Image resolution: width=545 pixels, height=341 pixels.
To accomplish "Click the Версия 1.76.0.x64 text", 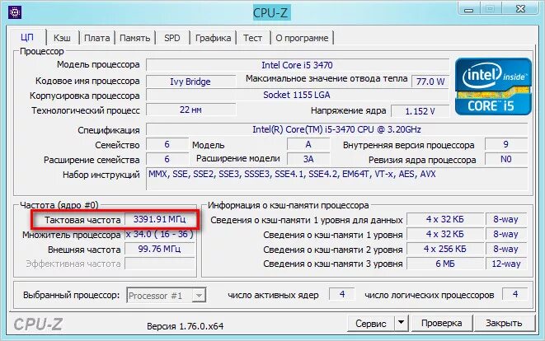I will coord(185,326).
